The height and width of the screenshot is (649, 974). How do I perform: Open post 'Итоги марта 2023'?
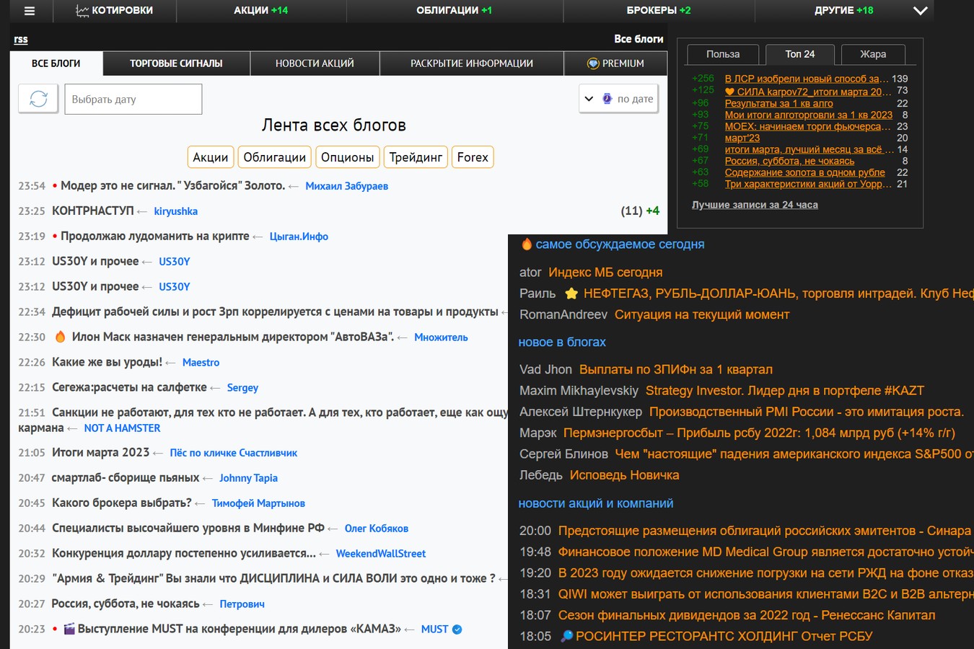pyautogui.click(x=100, y=452)
